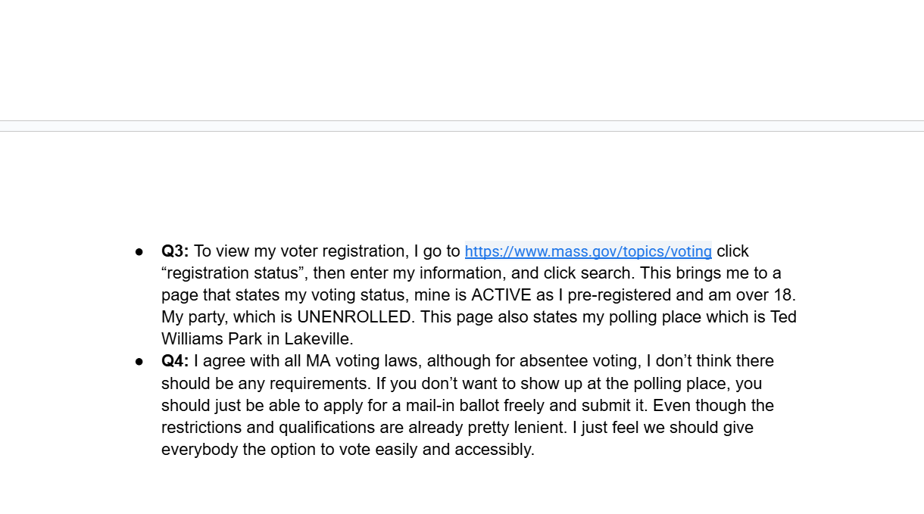Image resolution: width=924 pixels, height=514 pixels.
Task: Click the words "click search" in Q3
Action: tap(585, 273)
